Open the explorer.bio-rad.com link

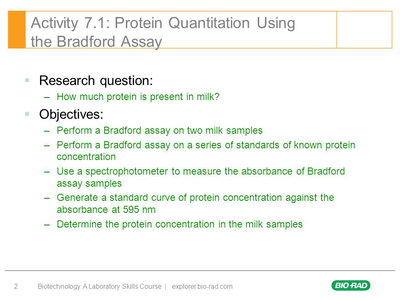pyautogui.click(x=202, y=287)
